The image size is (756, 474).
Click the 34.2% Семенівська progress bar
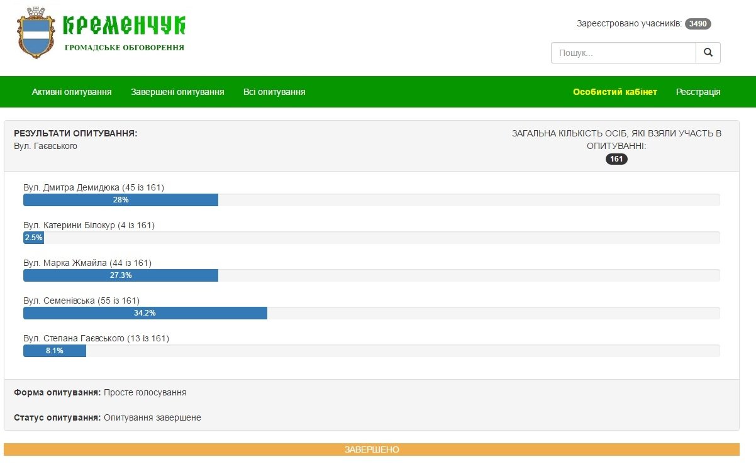pyautogui.click(x=145, y=313)
